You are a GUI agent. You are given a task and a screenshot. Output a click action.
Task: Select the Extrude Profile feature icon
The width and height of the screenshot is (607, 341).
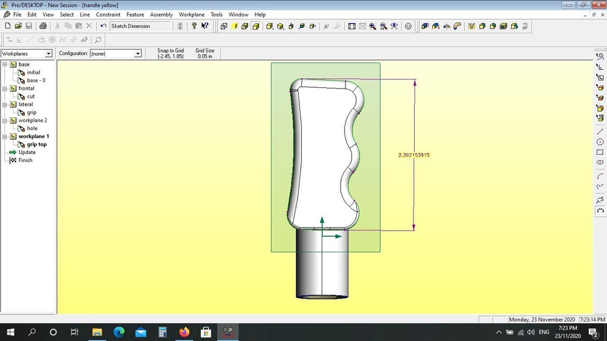coord(425,26)
